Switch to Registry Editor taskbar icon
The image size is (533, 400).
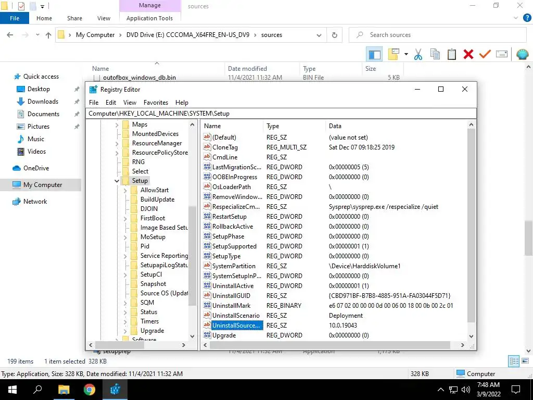(x=115, y=390)
